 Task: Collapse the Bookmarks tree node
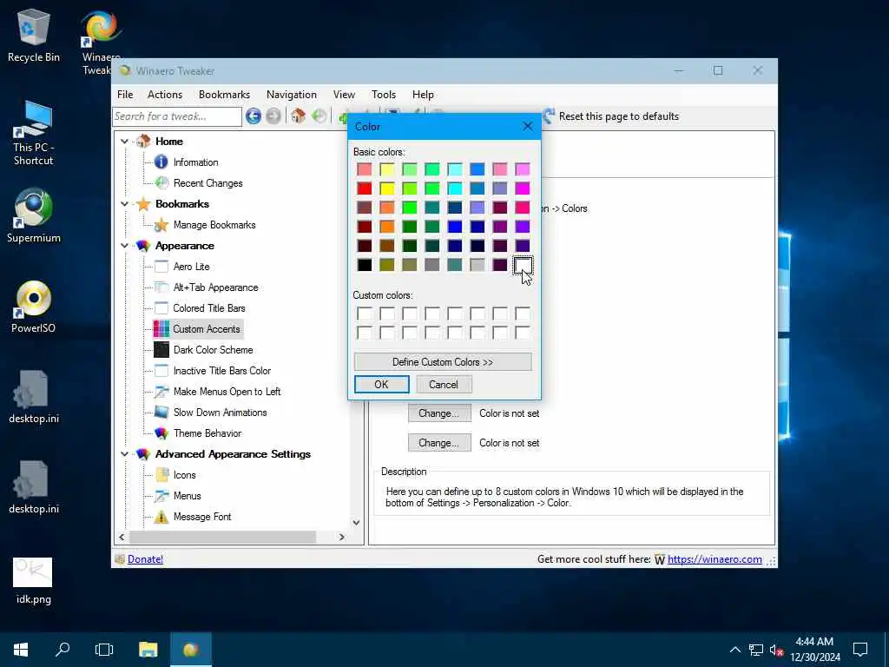(x=124, y=203)
